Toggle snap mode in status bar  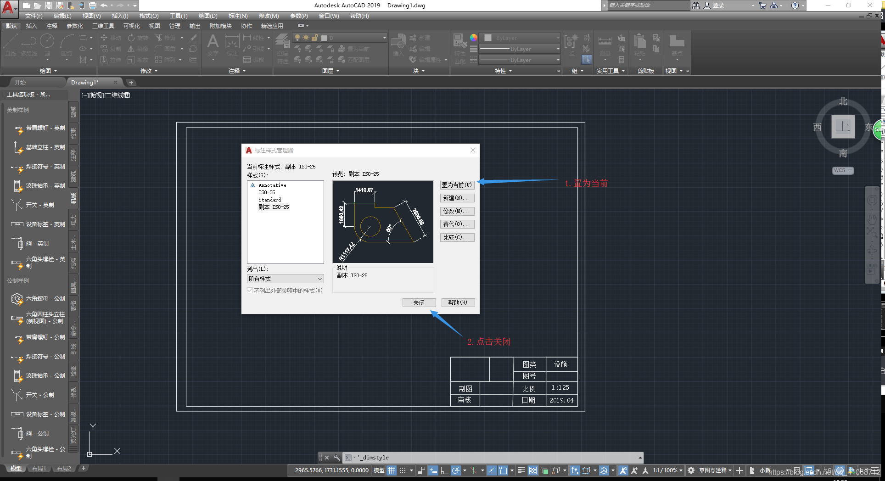pos(403,470)
